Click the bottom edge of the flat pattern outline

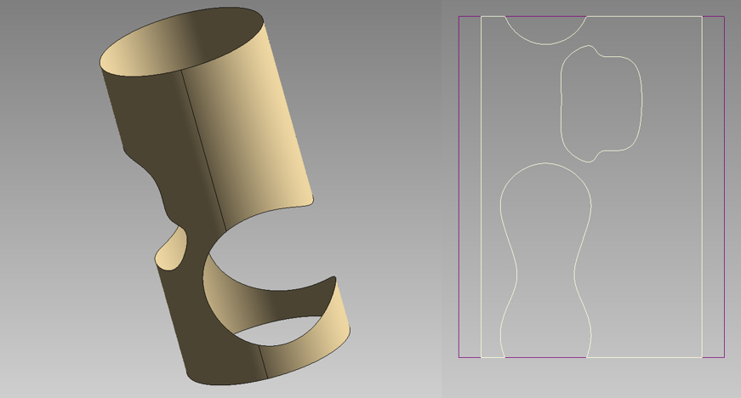tap(647, 357)
